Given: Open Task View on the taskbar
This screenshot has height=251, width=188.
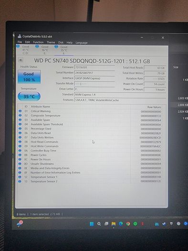Looking at the screenshot, I should click(x=106, y=224).
